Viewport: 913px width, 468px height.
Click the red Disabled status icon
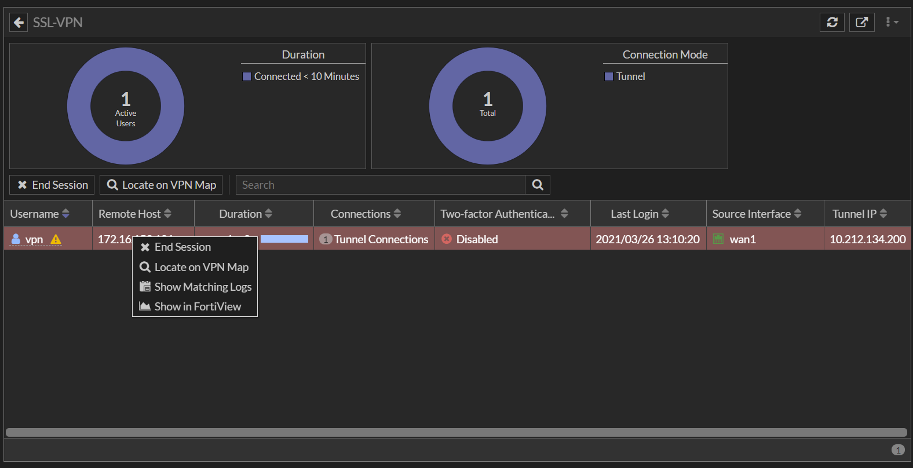[x=447, y=239]
